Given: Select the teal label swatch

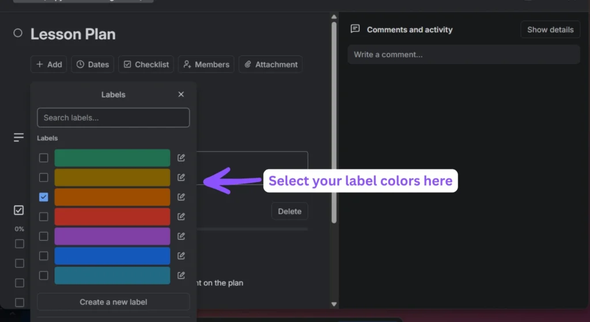Looking at the screenshot, I should pos(112,275).
